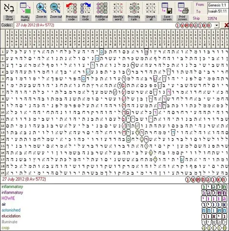This screenshot has width=229, height=231.
Task: Click the row number 19 header
Action: tap(3, 173)
